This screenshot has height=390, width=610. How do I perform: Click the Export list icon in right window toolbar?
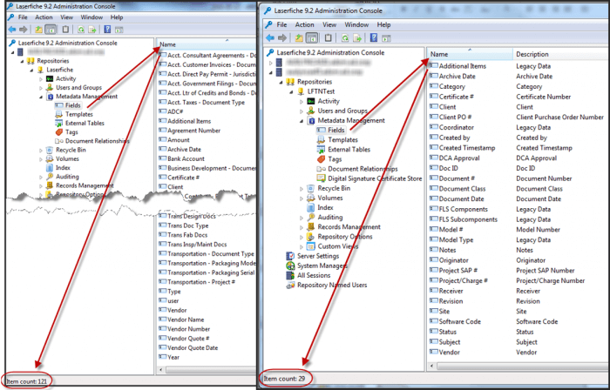click(x=357, y=37)
